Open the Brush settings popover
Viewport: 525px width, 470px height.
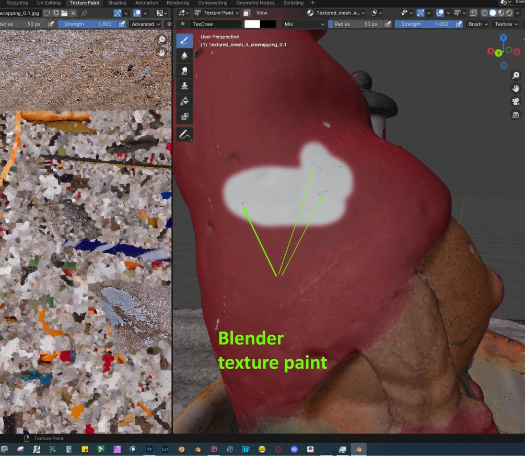(x=478, y=24)
